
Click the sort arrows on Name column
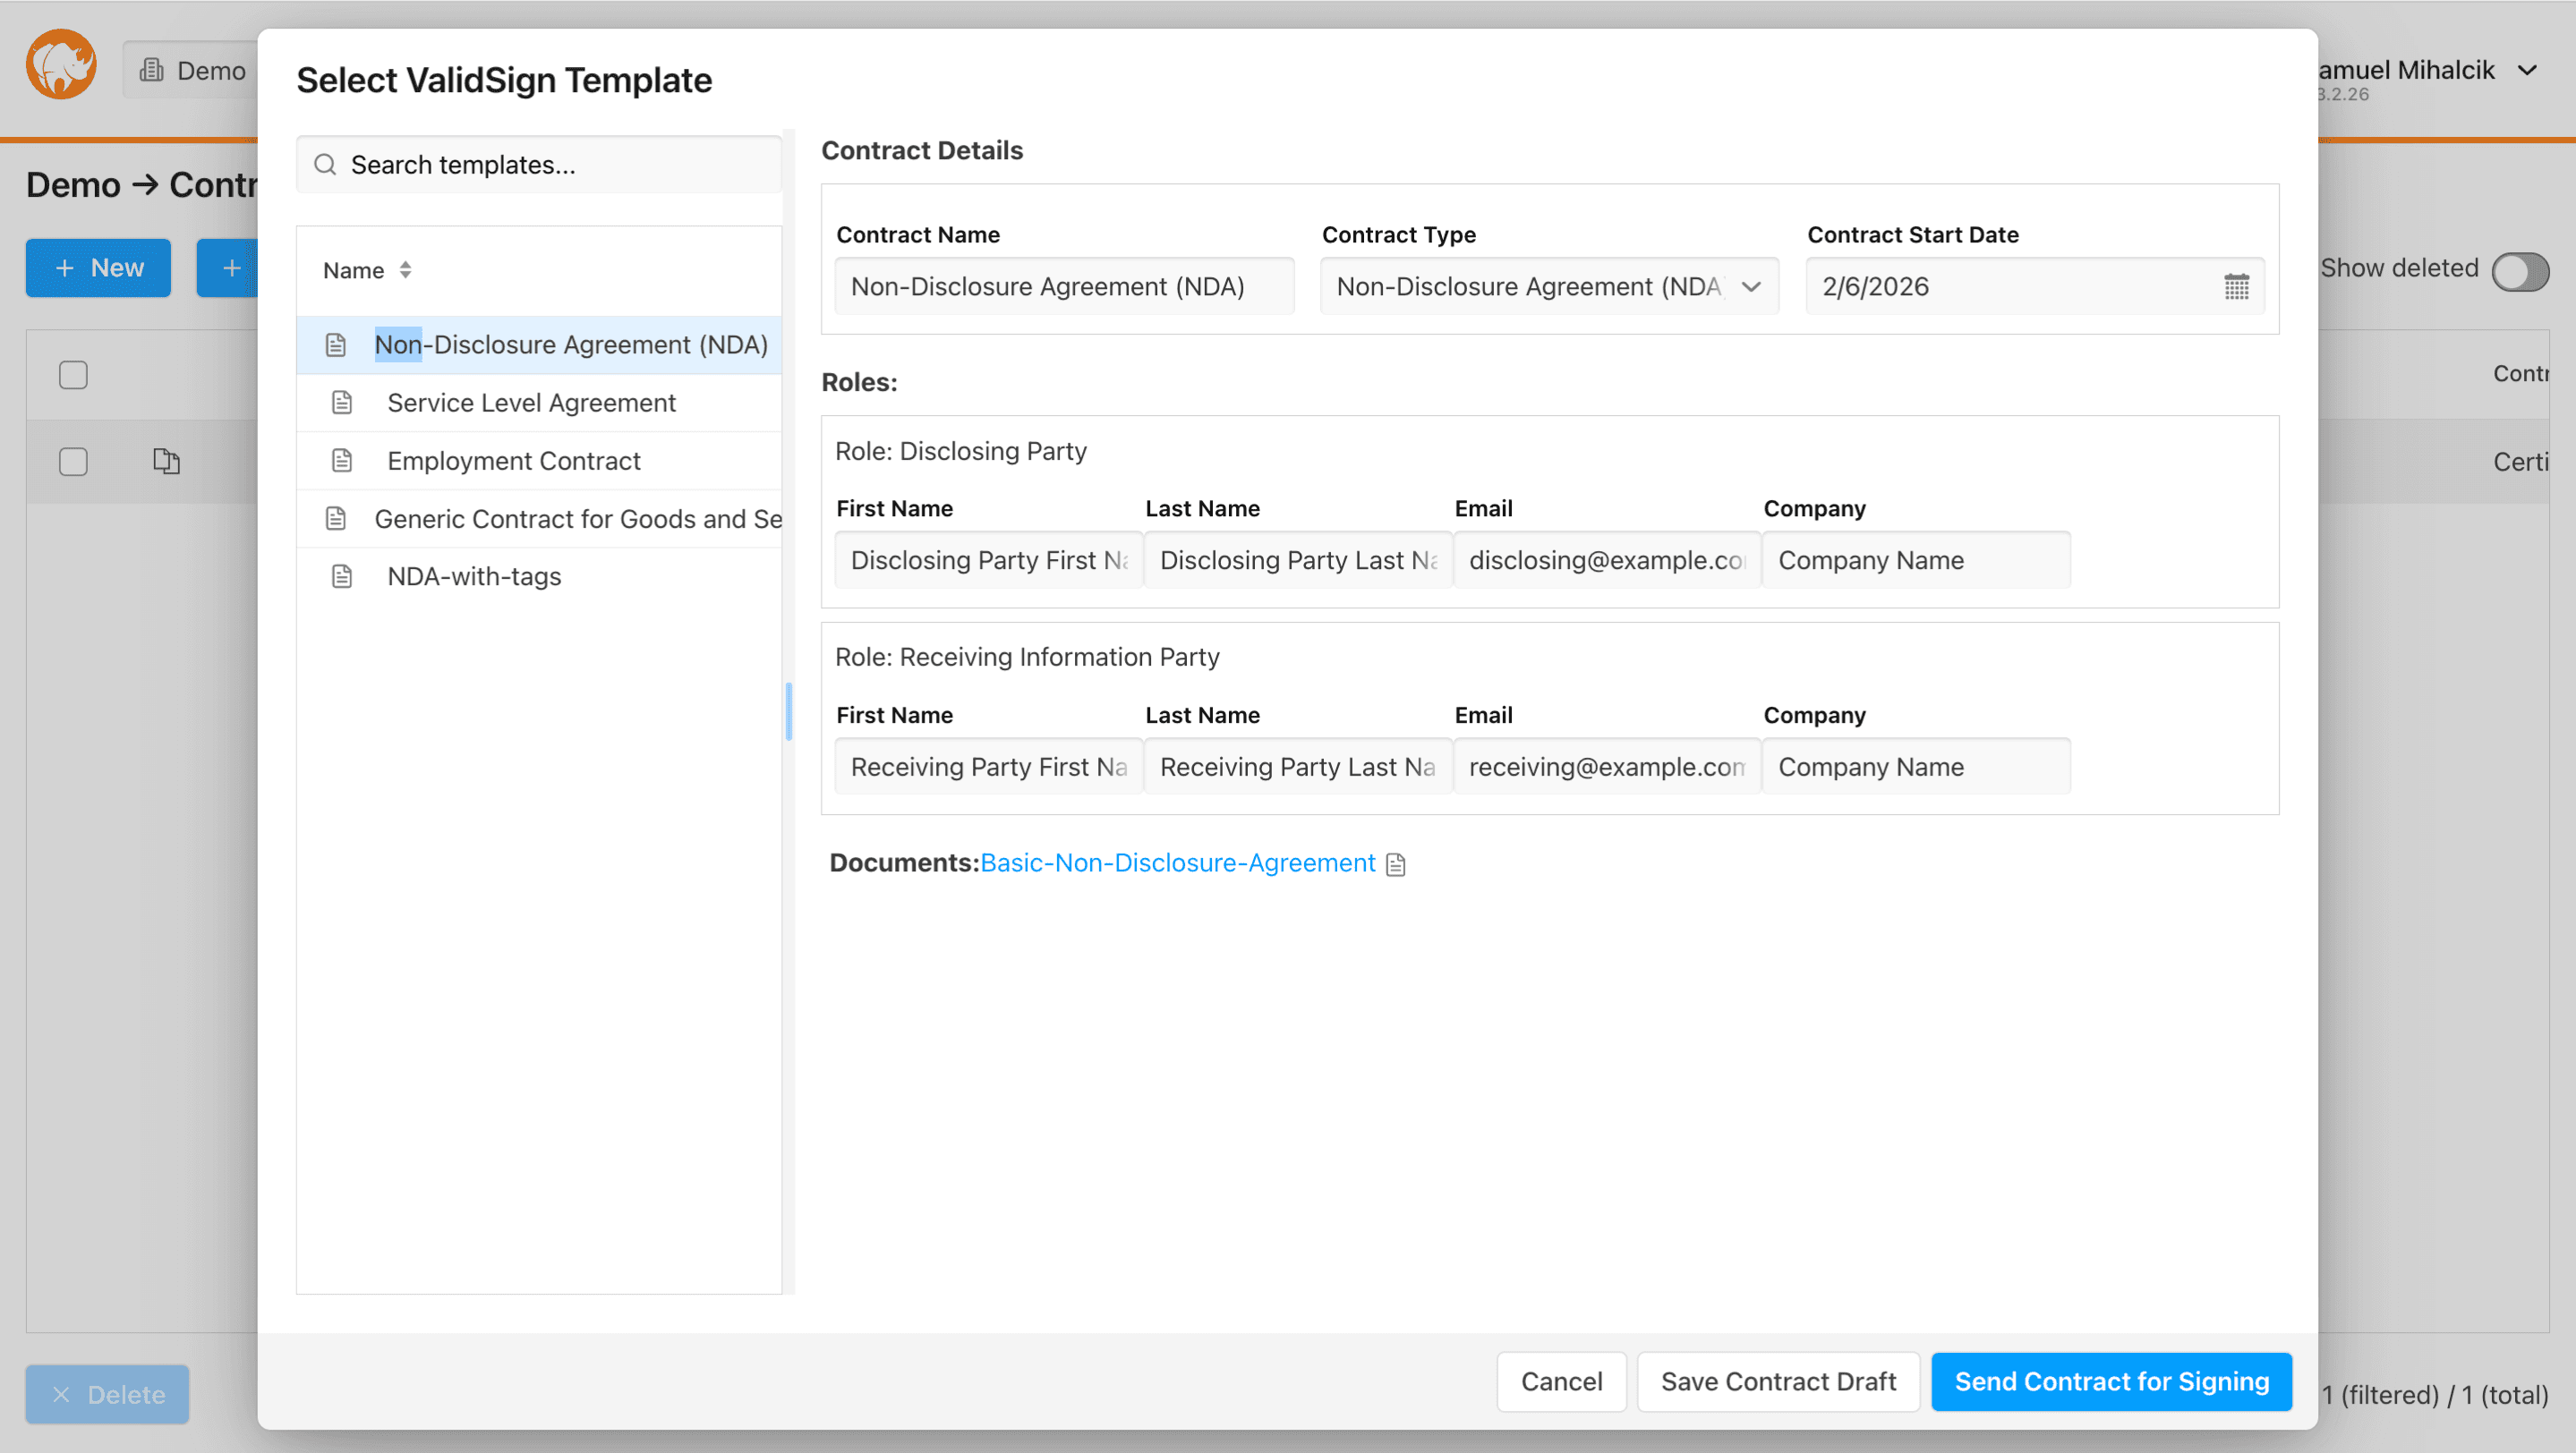tap(405, 270)
